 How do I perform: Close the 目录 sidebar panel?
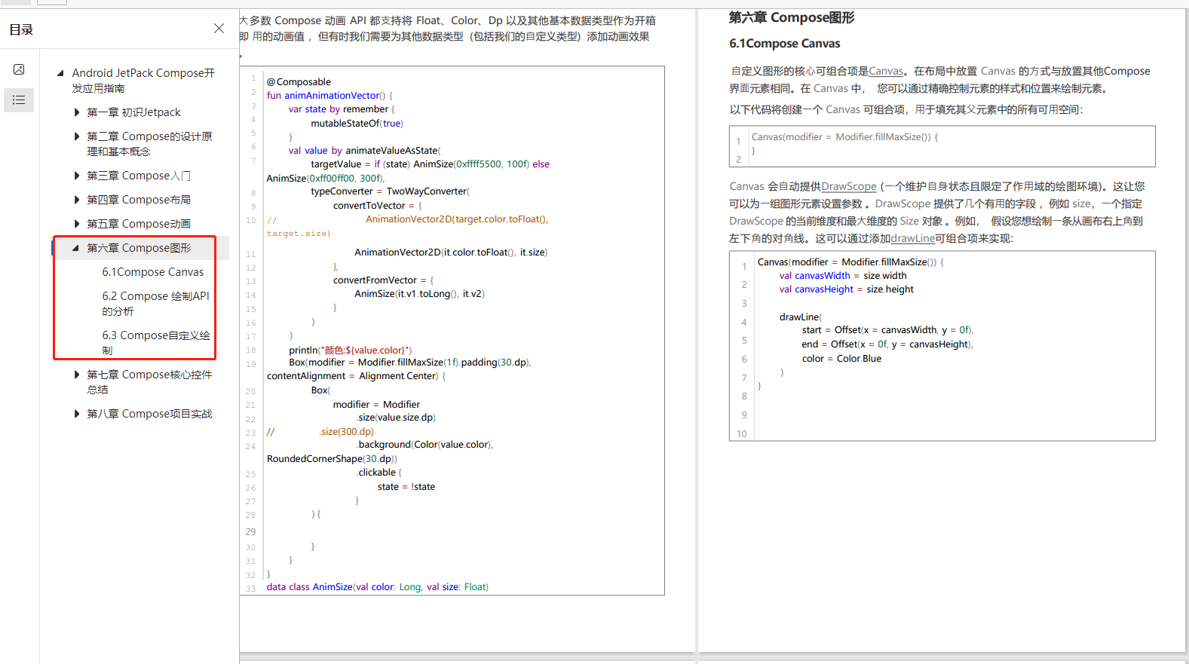point(219,29)
